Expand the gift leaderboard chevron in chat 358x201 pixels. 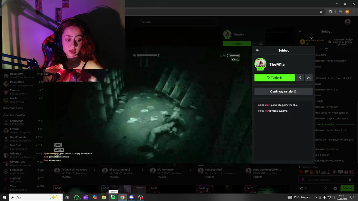[326, 49]
